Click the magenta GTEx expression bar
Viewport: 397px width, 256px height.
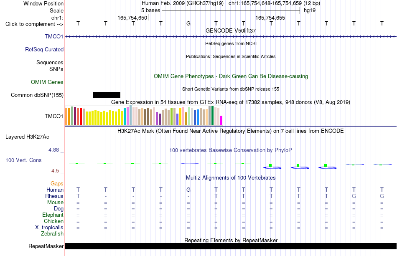221,120
